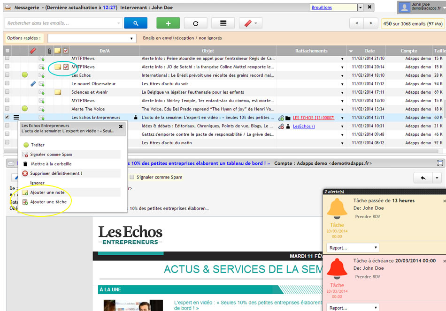Open the LES ECHOS [13/00007] link
The height and width of the screenshot is (311, 446).
(314, 118)
